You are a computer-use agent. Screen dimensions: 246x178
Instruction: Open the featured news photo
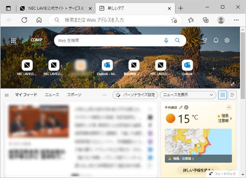click(x=39, y=121)
